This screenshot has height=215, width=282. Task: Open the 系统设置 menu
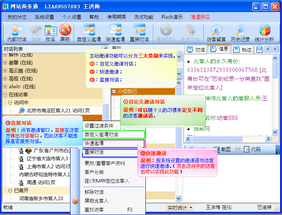44,17
